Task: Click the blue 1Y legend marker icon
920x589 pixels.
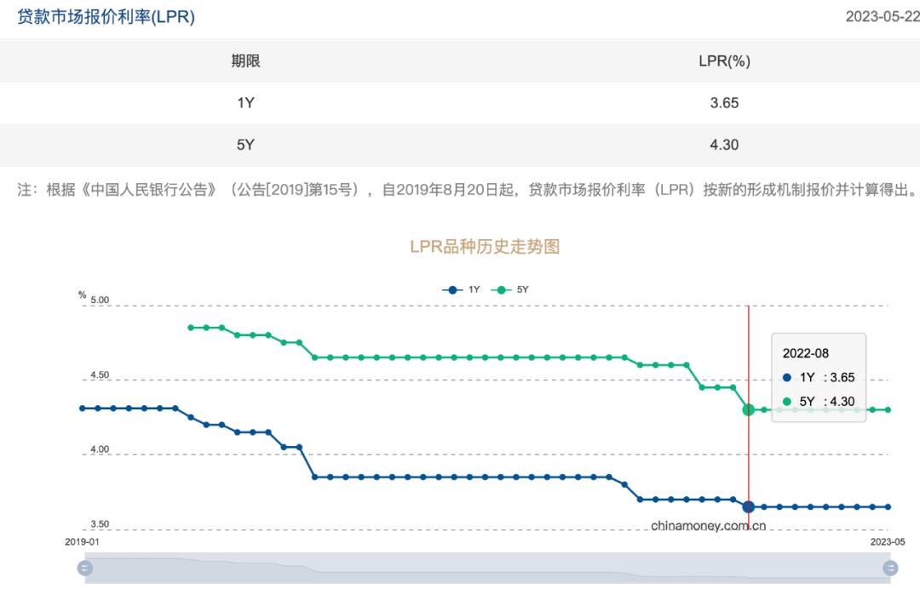Action: point(452,289)
